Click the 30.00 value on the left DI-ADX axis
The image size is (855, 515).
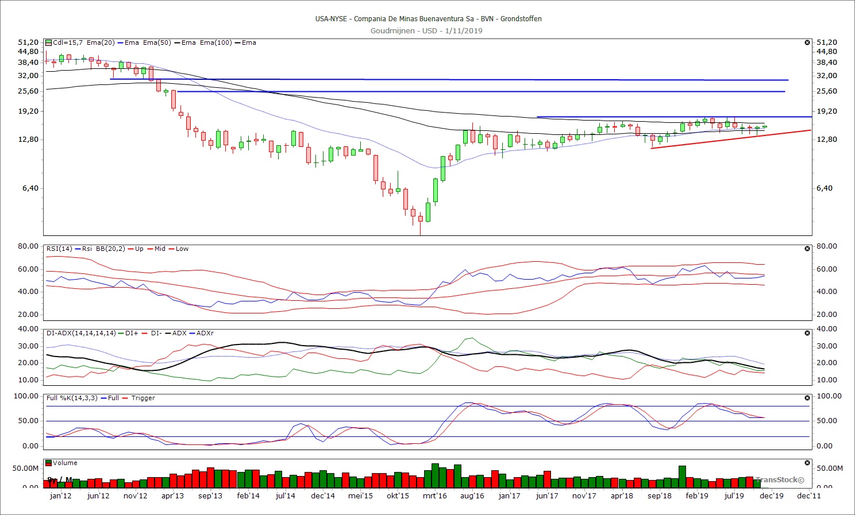(x=29, y=346)
